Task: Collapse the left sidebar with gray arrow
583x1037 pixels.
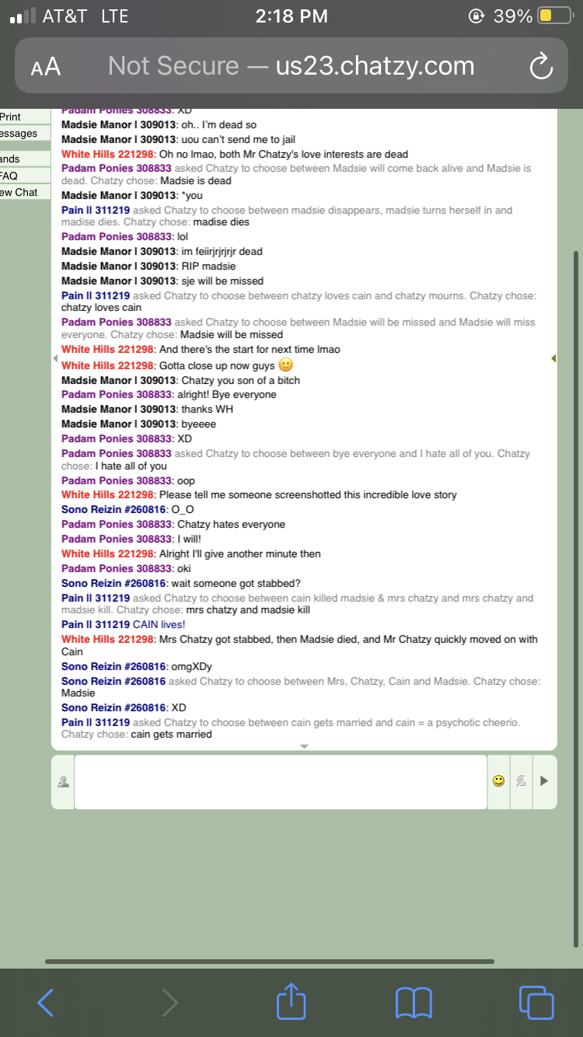Action: tap(55, 358)
